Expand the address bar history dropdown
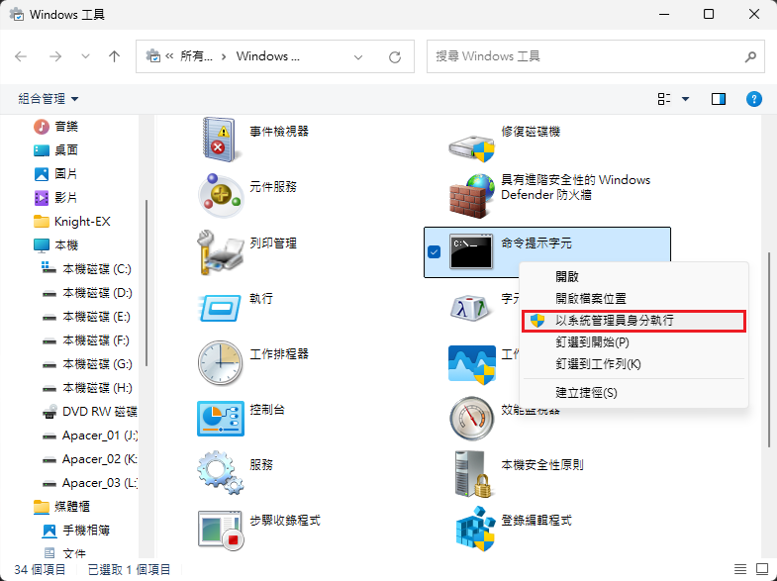The width and height of the screenshot is (777, 581). click(x=358, y=57)
